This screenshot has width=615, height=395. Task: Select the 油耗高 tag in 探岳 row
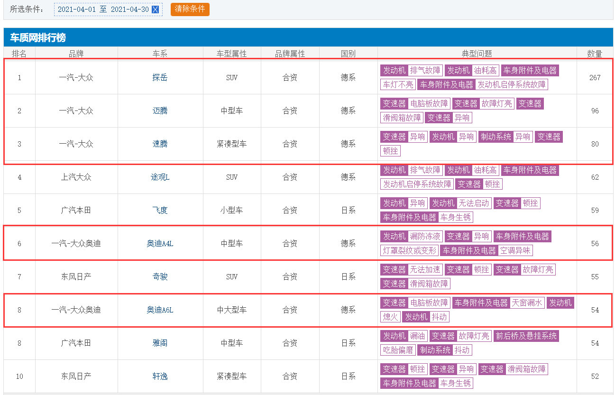(486, 71)
